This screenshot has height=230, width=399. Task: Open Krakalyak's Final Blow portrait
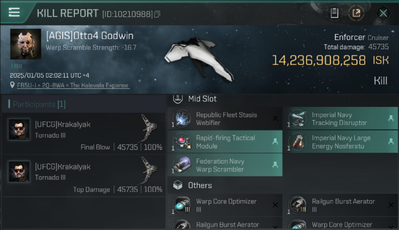(19, 129)
